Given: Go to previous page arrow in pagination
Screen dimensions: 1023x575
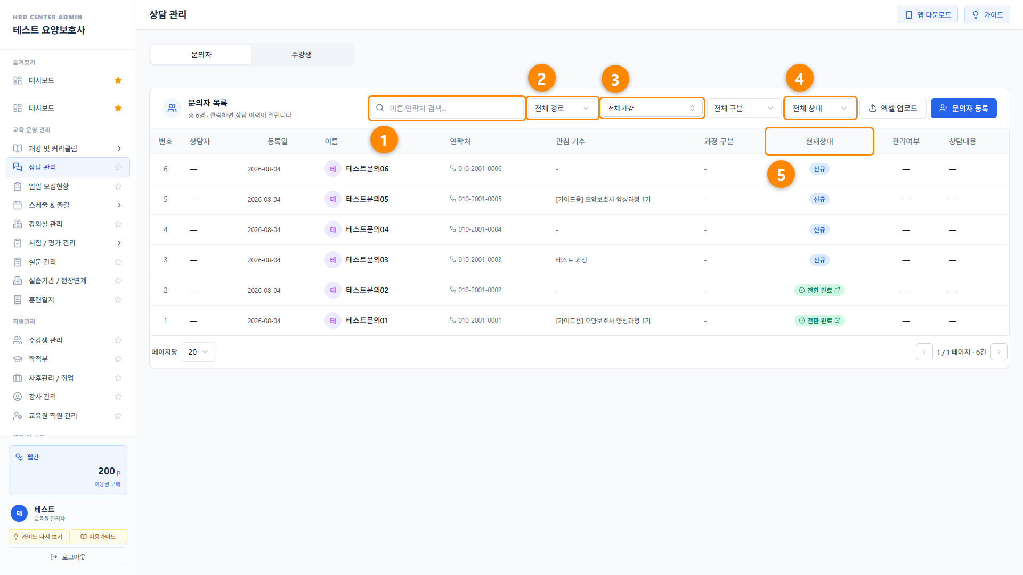Looking at the screenshot, I should [x=924, y=352].
